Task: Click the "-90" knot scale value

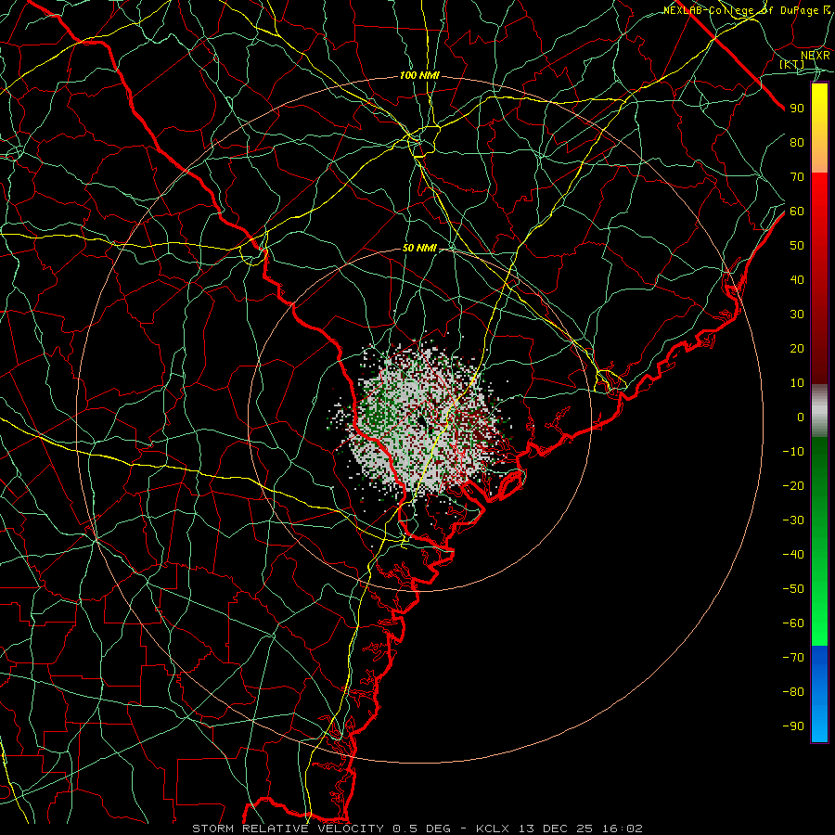Action: (x=793, y=726)
